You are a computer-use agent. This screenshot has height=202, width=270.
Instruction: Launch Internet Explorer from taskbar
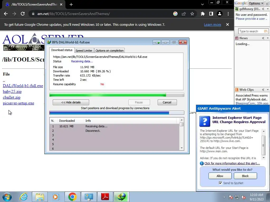click(x=23, y=197)
